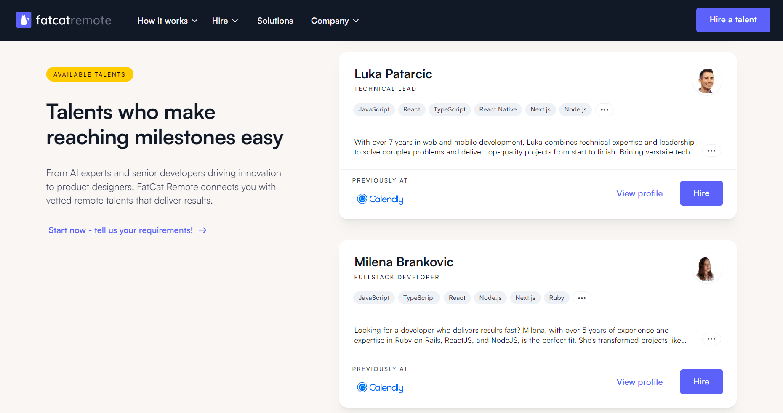The image size is (783, 413).
Task: Click the Calendly logo on Milena's card
Action: 380,387
